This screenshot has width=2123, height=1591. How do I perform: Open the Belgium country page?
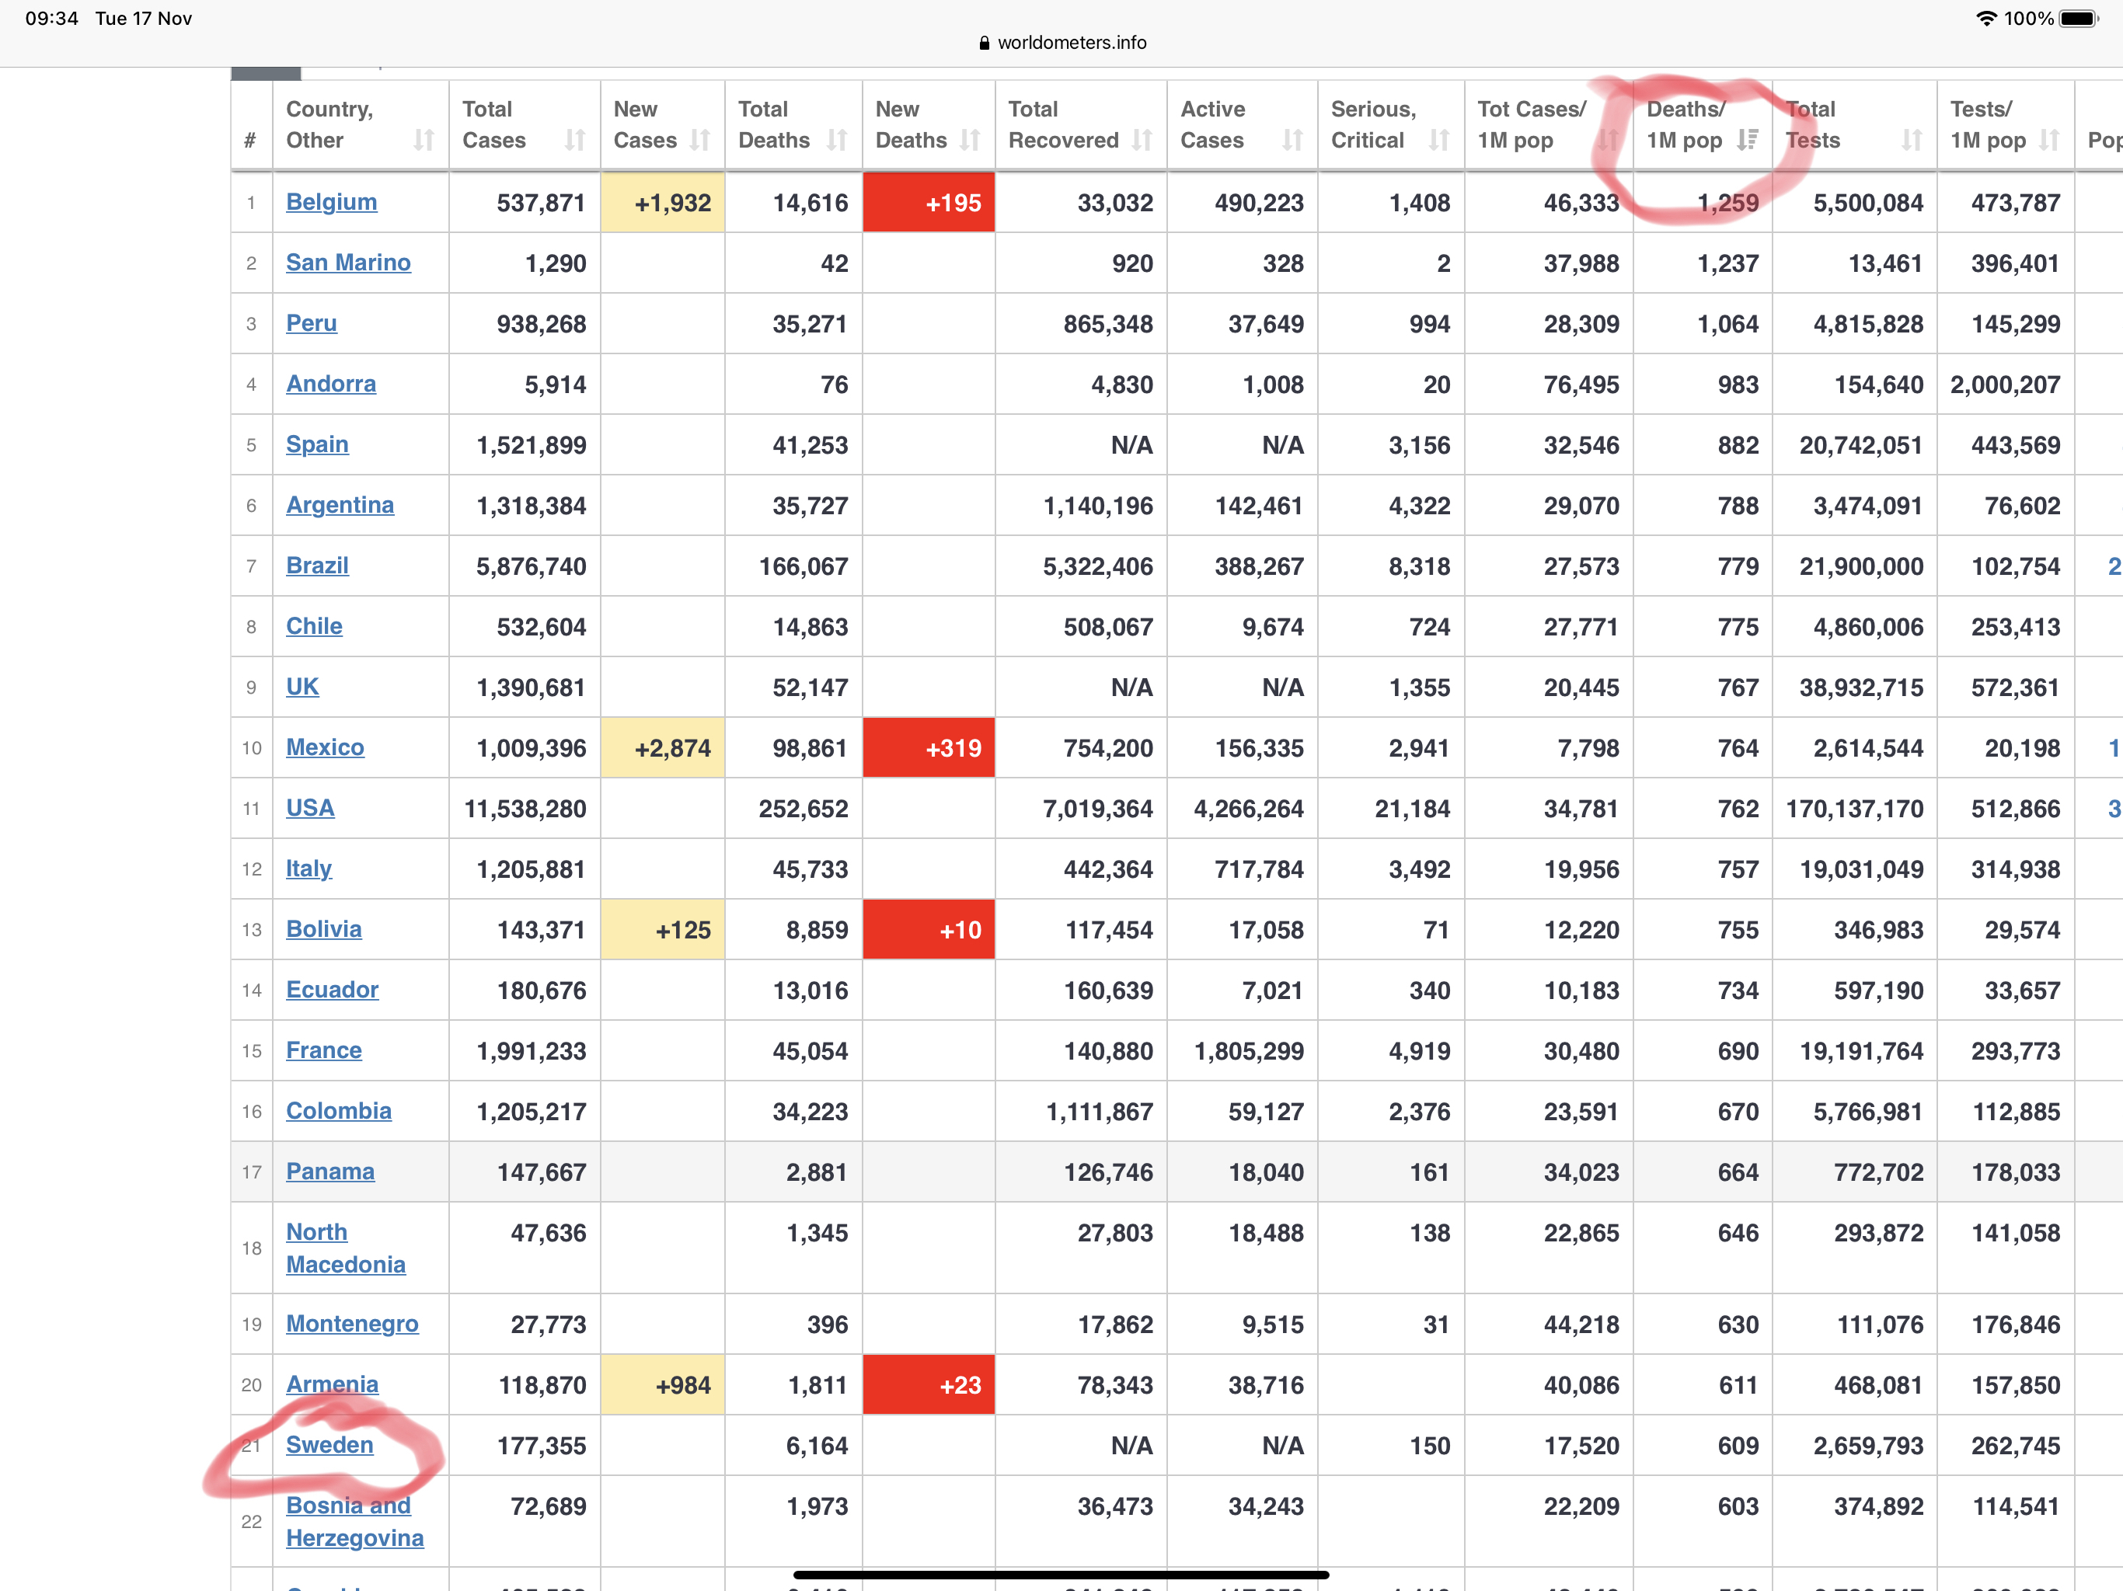pos(331,201)
